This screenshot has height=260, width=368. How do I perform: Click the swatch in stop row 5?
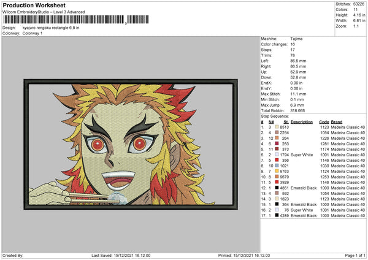point(277,149)
